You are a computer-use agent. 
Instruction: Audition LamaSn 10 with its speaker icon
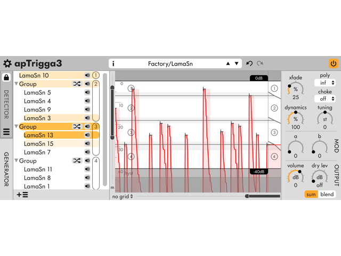click(87, 75)
